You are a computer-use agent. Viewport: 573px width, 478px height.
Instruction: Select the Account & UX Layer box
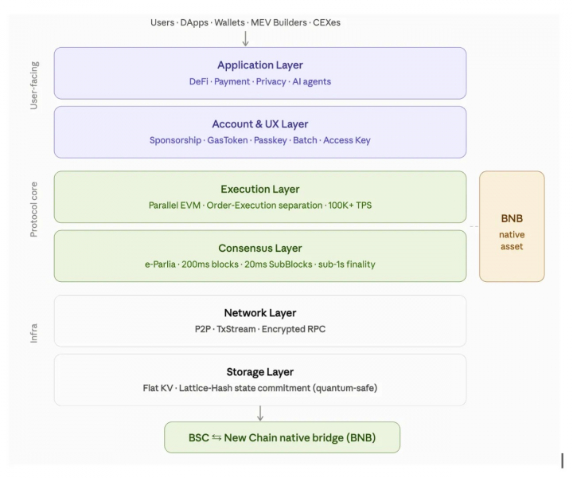(x=260, y=132)
